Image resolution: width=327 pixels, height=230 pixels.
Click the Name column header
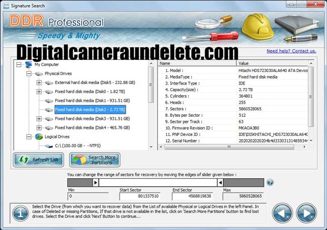click(197, 63)
